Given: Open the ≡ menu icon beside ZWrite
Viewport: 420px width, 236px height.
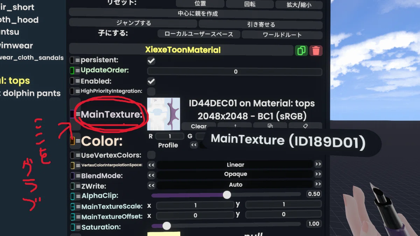Looking at the screenshot, I should pos(78,186).
